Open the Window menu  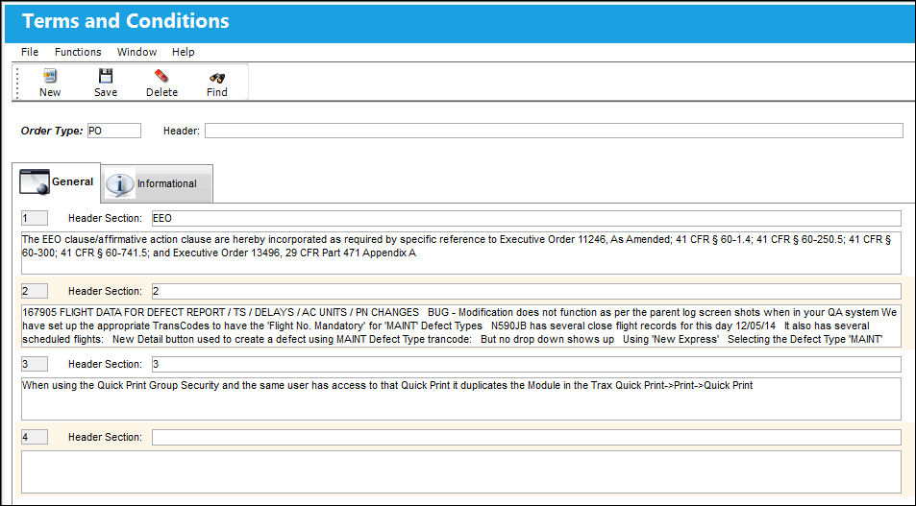pyautogui.click(x=136, y=52)
